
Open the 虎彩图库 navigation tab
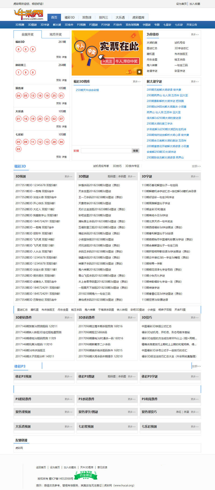138,17
